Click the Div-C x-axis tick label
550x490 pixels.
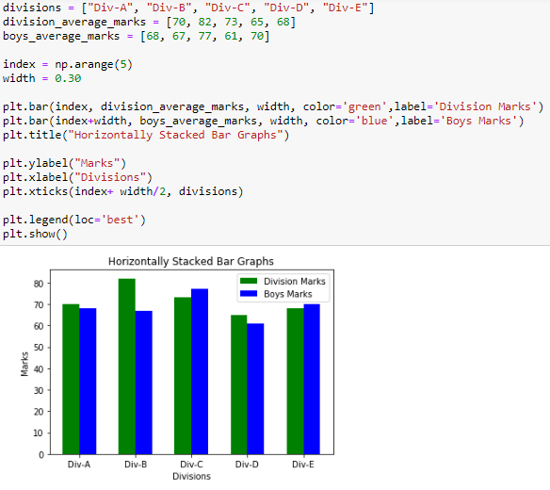click(x=191, y=465)
